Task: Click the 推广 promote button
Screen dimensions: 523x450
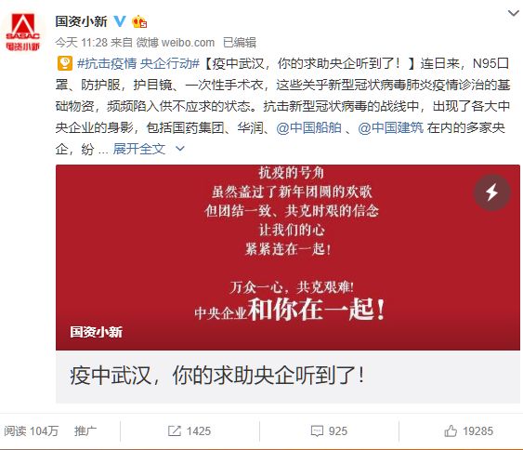Action: click(x=85, y=431)
